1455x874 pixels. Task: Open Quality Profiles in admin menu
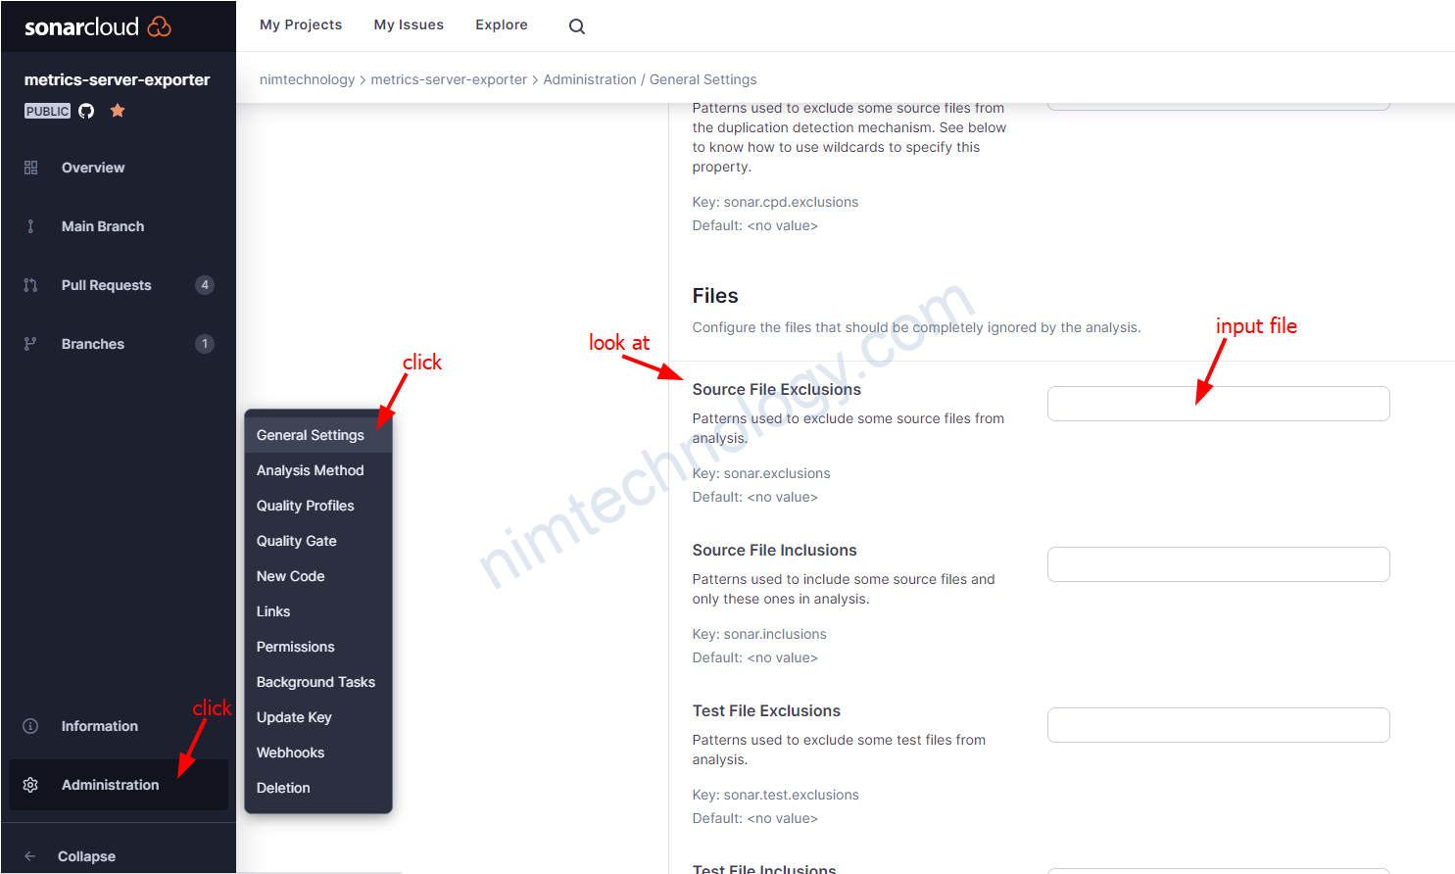(305, 506)
